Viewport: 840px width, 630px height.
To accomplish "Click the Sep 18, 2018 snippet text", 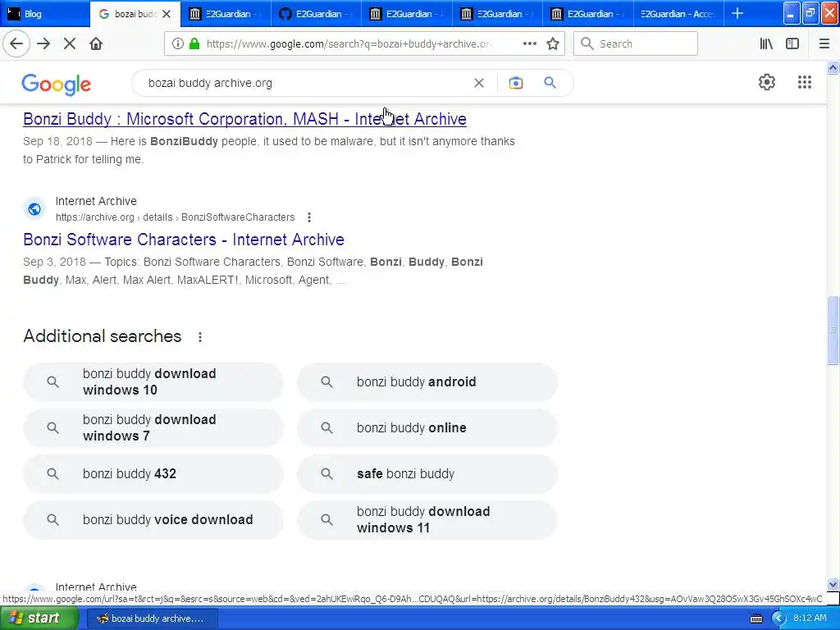I will [269, 150].
